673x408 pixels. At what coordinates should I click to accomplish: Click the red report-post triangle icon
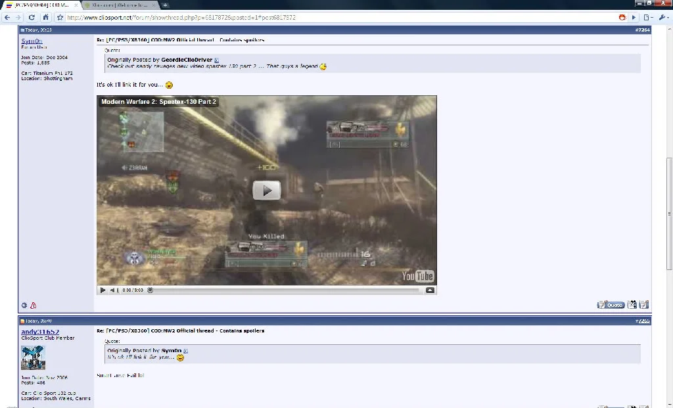33,306
